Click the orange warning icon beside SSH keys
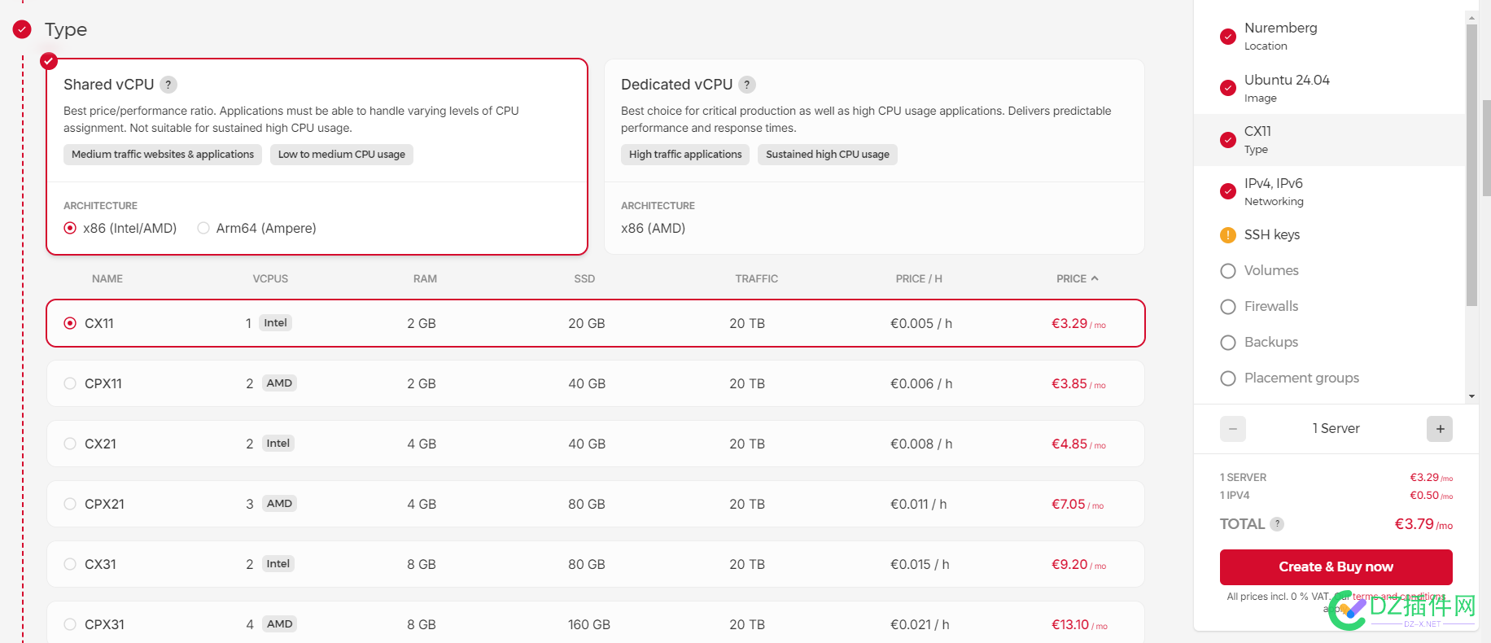1491x643 pixels. [1228, 235]
